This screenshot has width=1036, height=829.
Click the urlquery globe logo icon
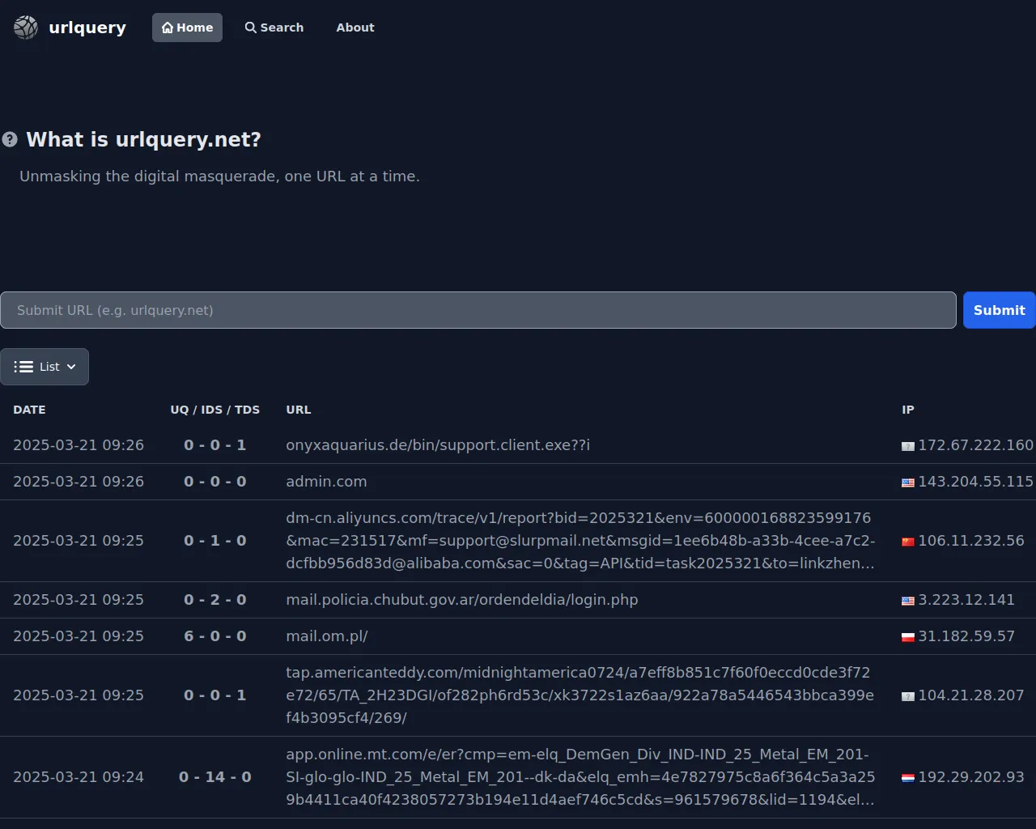(x=26, y=28)
